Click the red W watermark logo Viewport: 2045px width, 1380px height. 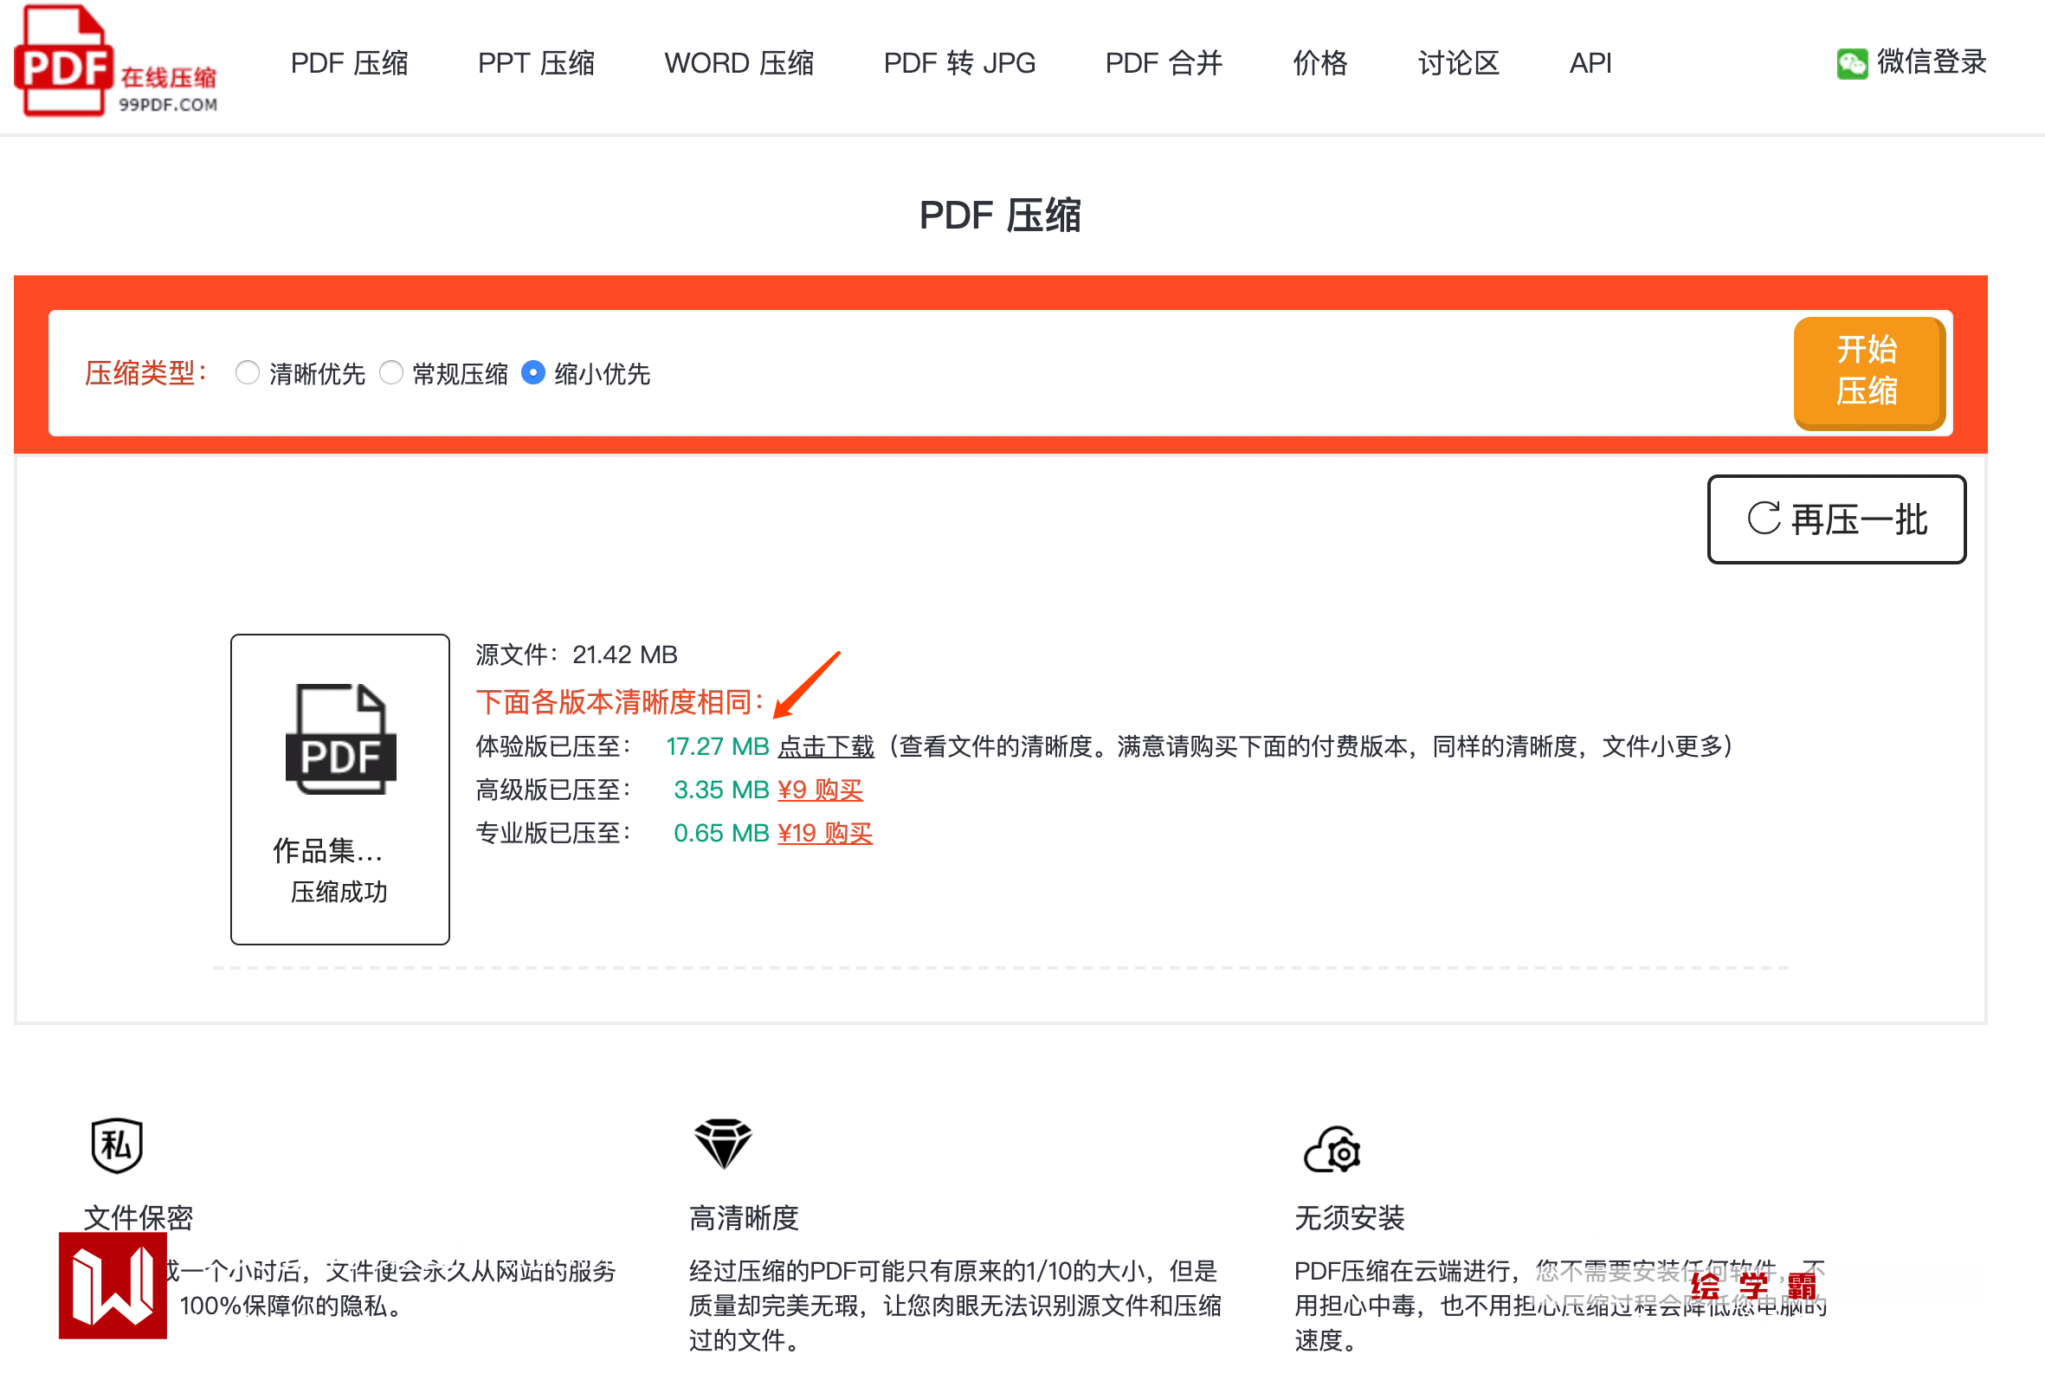(113, 1285)
